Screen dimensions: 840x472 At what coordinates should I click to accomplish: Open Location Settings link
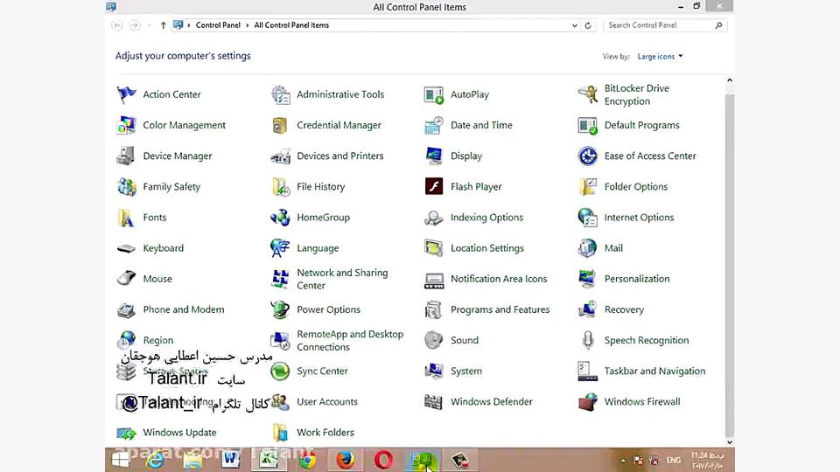[x=487, y=248]
